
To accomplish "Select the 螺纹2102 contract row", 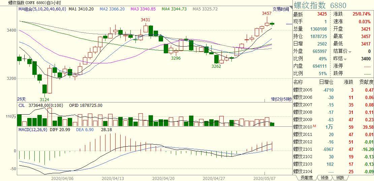I will pos(333,157).
